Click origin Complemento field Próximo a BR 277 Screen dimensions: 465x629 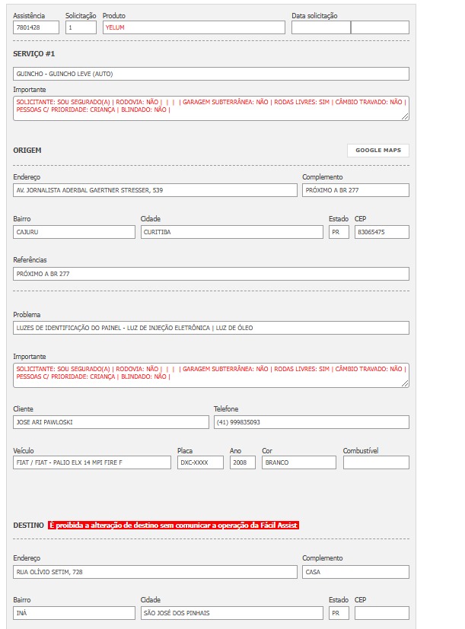pyautogui.click(x=355, y=190)
